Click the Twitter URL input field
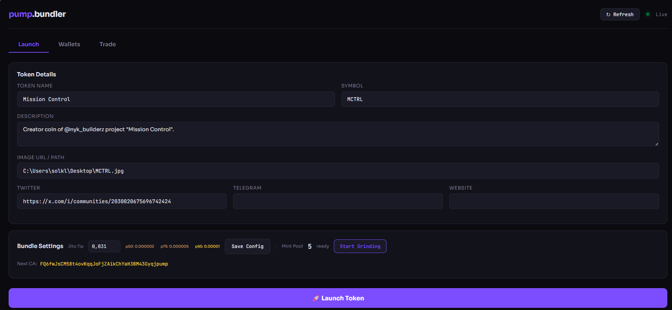 point(122,201)
